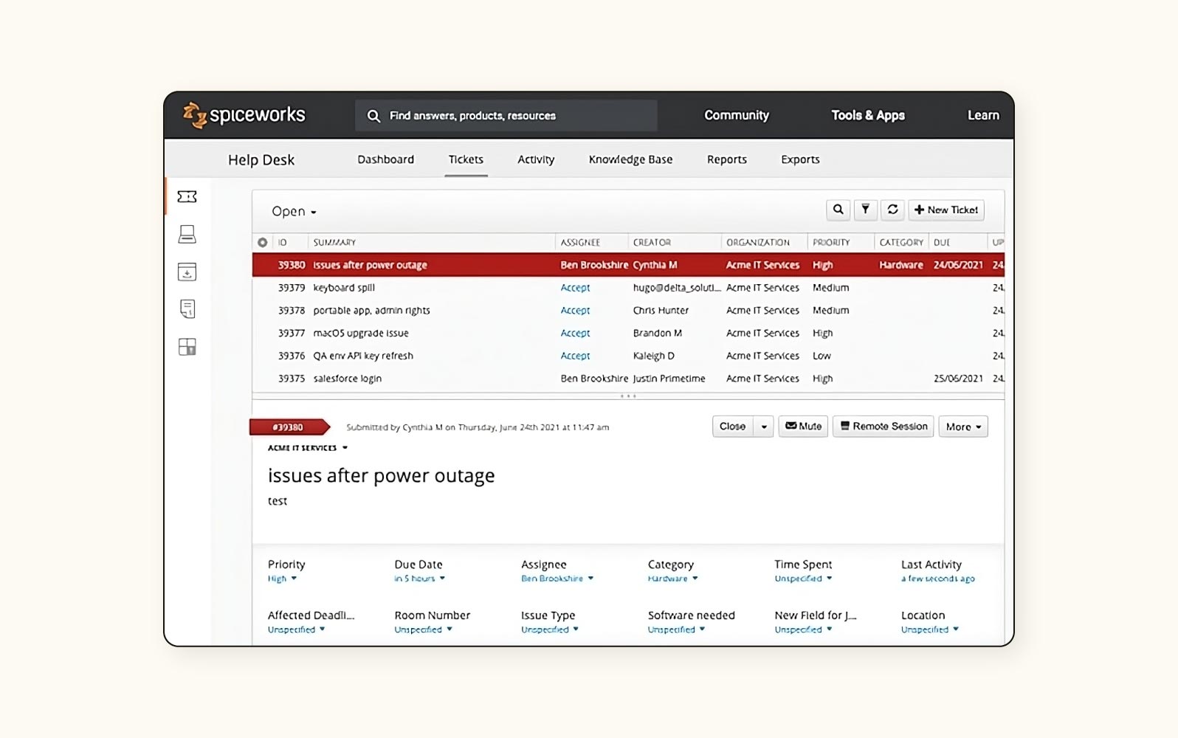Change assignee Ben Brookshire dropdown
This screenshot has width=1178, height=738.
tap(557, 579)
